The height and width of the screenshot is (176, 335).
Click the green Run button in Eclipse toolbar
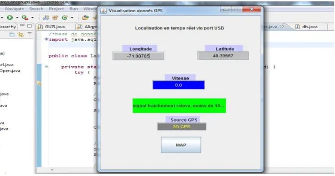(10, 17)
